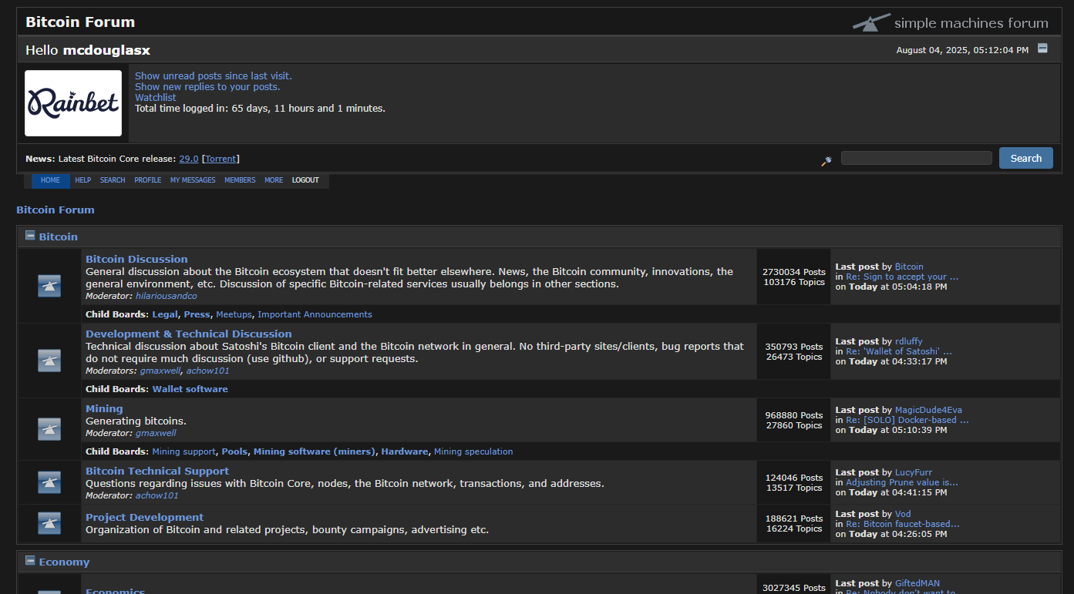View moderator gmaxwell under Mining board

[156, 433]
